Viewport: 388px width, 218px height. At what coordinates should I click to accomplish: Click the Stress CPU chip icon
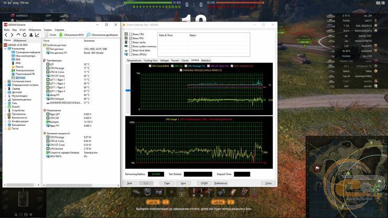pyautogui.click(x=126, y=34)
